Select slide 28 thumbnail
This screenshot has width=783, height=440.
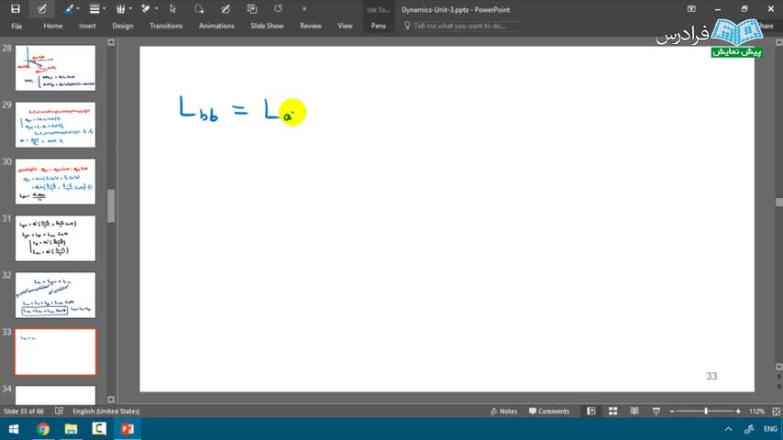point(55,68)
